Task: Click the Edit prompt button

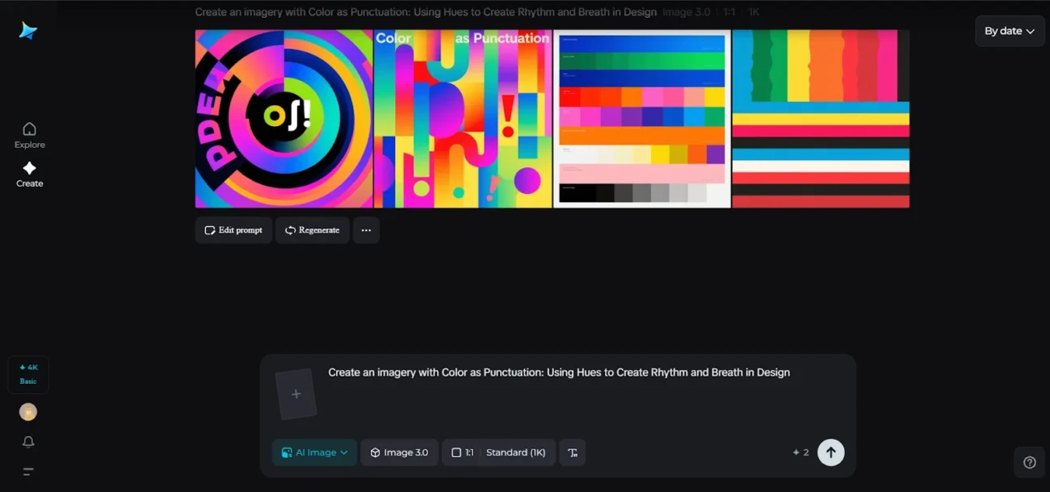Action: (233, 230)
